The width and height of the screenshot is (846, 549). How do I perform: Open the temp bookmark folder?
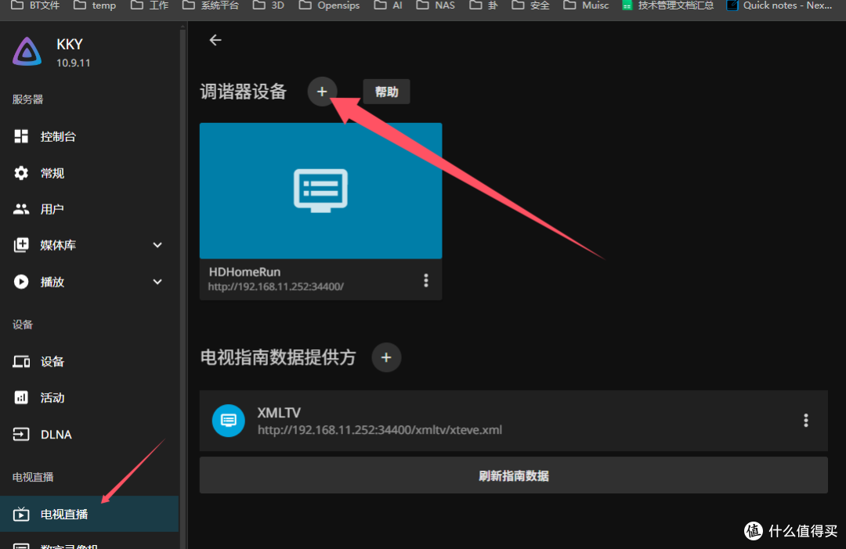click(96, 5)
